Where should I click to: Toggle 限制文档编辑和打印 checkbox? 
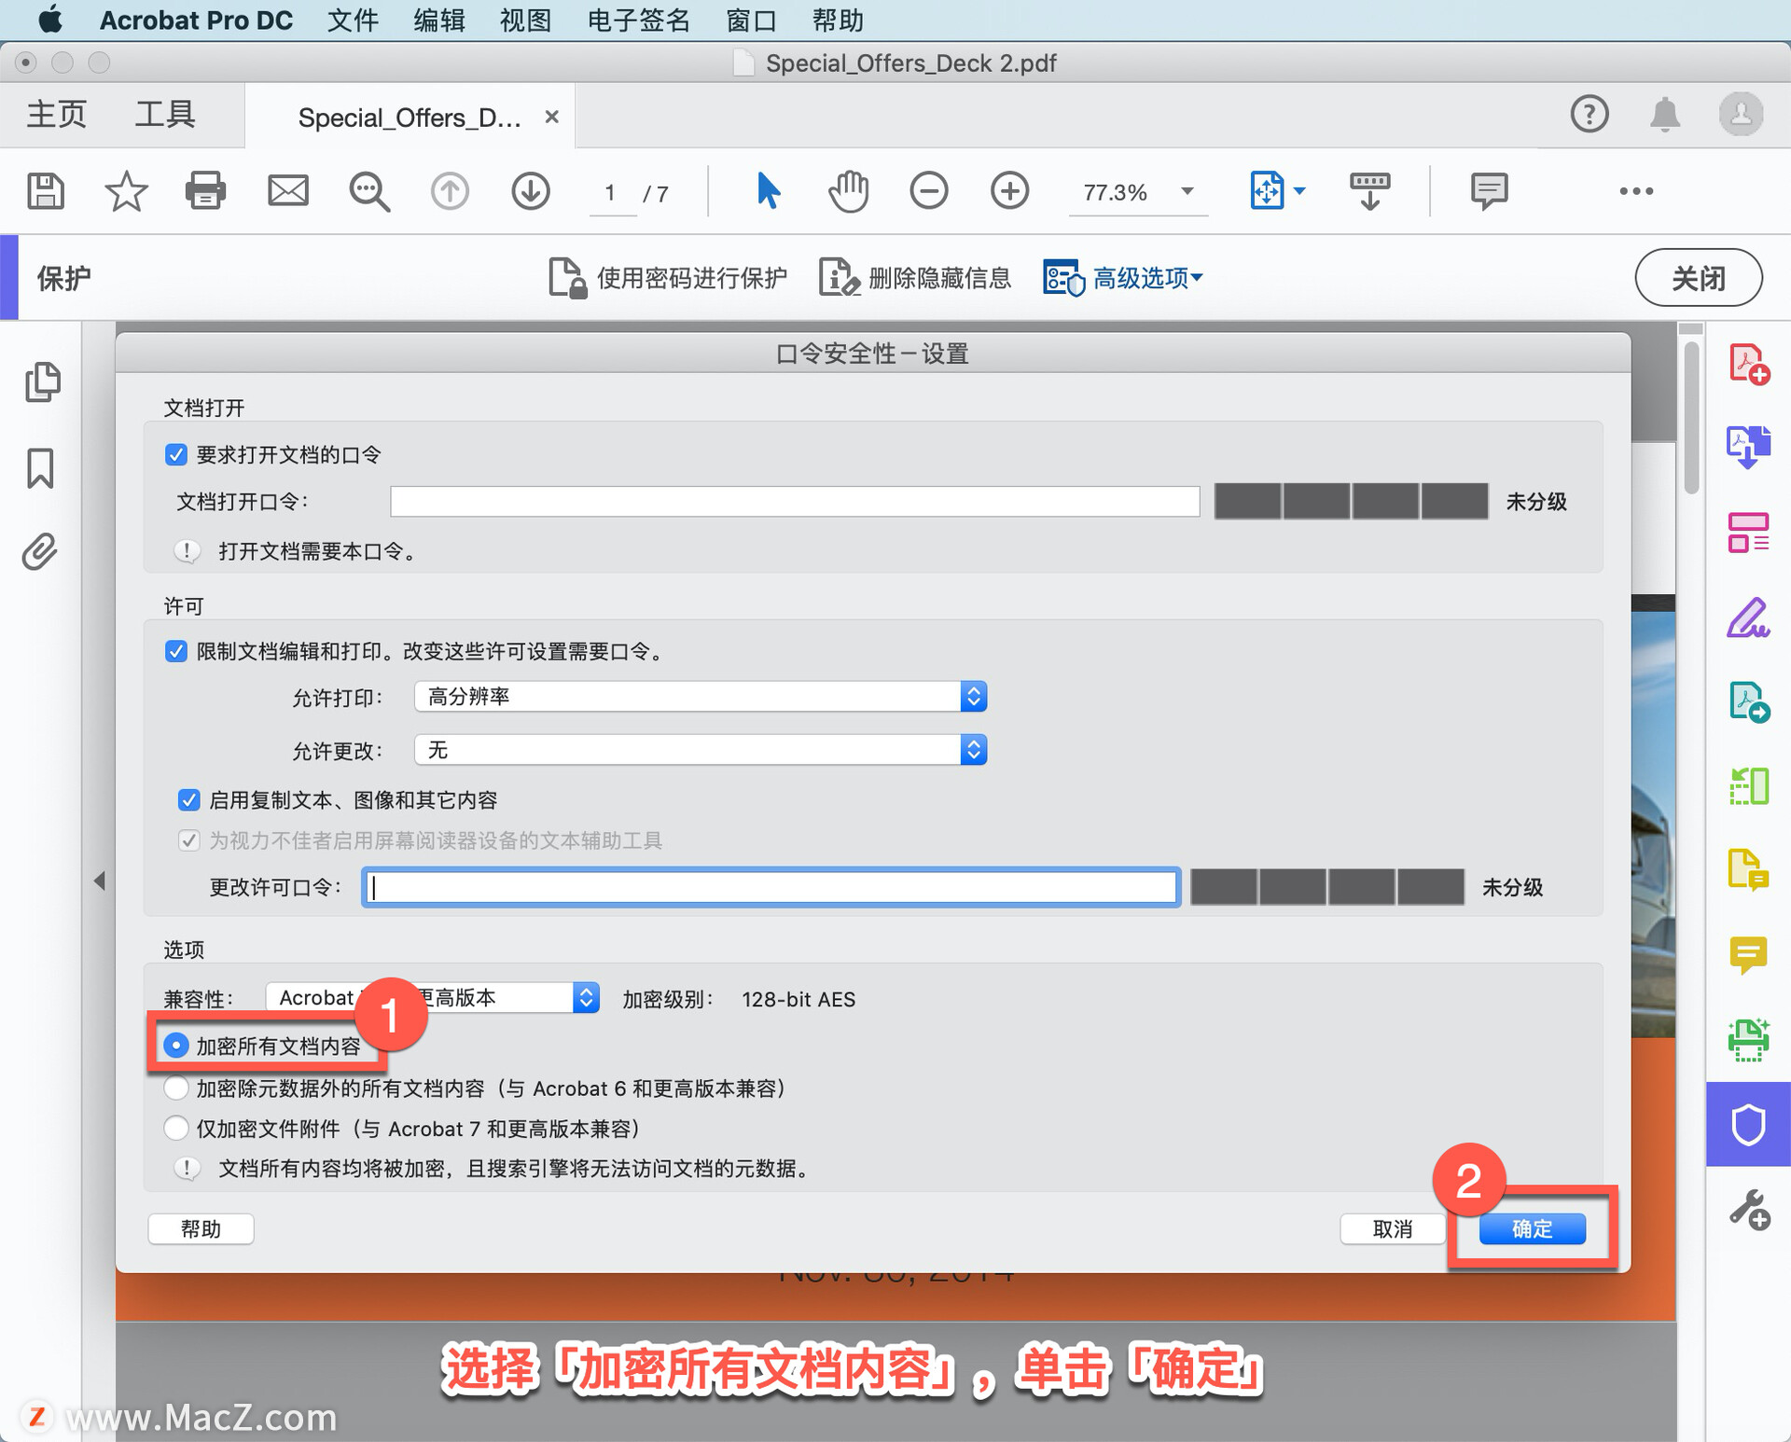175,651
